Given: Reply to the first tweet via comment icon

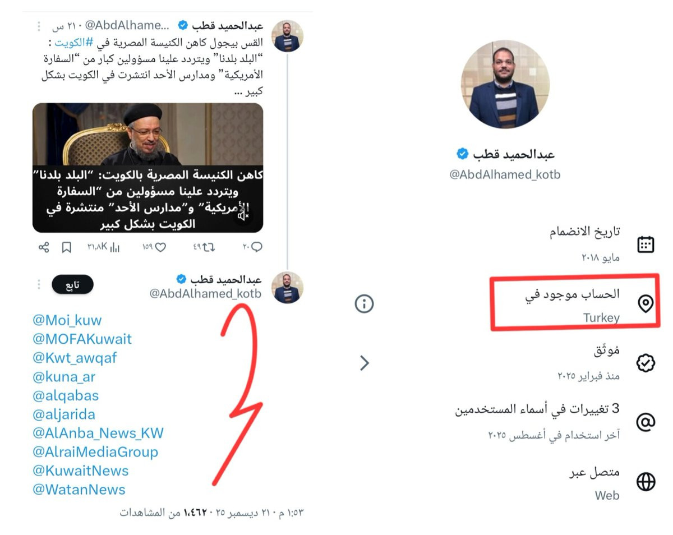Looking at the screenshot, I should click(x=256, y=247).
